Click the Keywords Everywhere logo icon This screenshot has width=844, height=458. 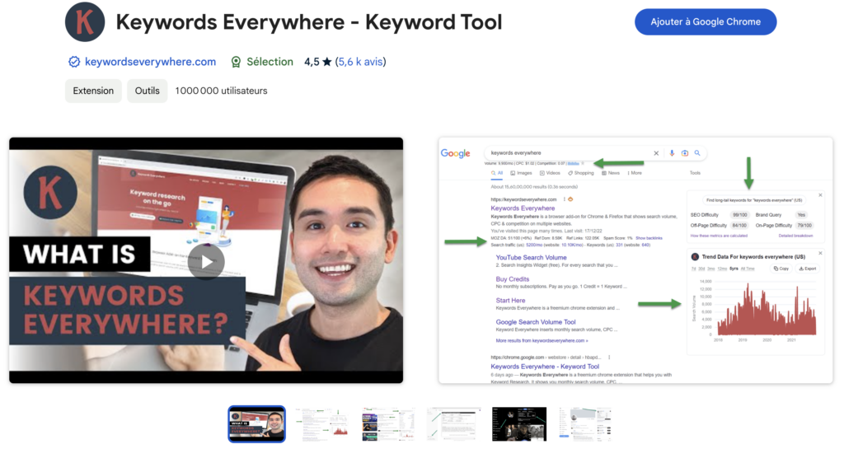85,22
